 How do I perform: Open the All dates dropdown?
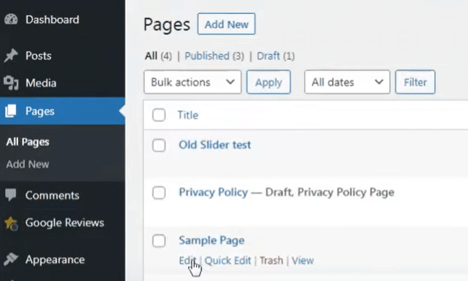click(347, 82)
